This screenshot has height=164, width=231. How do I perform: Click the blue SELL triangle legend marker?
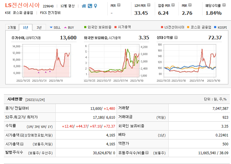click(x=51, y=27)
